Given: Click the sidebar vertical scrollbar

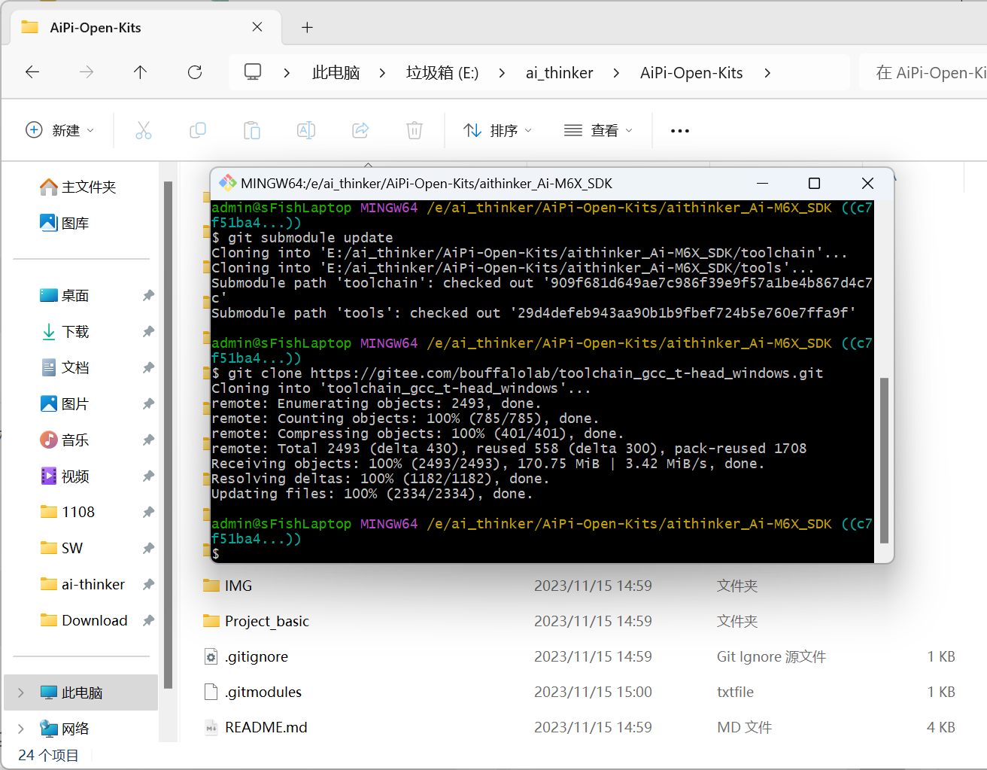Looking at the screenshot, I should [169, 435].
